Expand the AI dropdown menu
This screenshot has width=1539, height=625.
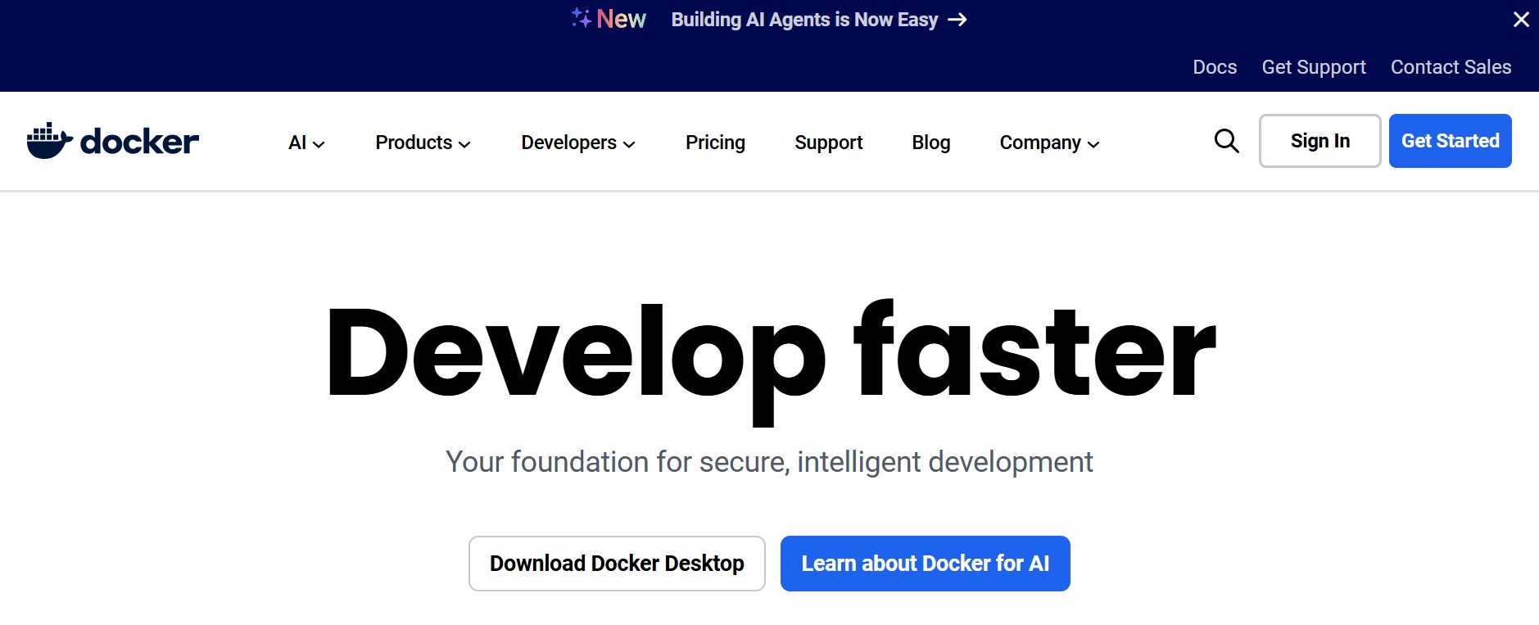(306, 143)
